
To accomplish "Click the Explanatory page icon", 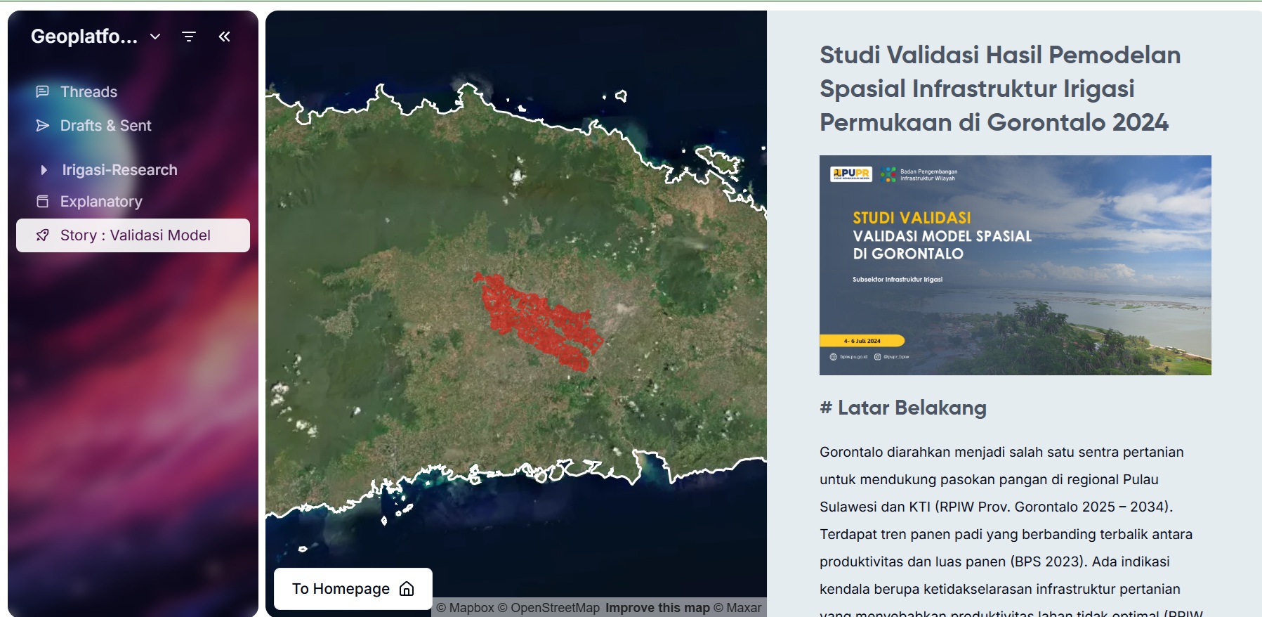I will point(43,202).
